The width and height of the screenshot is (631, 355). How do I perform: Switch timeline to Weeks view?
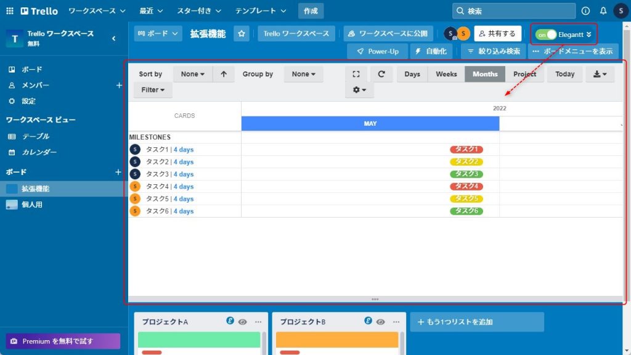point(446,74)
